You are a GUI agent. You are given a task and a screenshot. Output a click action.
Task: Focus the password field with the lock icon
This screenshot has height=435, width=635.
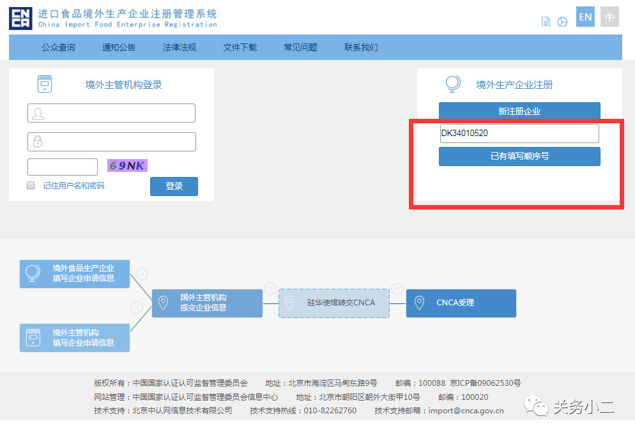coord(112,142)
